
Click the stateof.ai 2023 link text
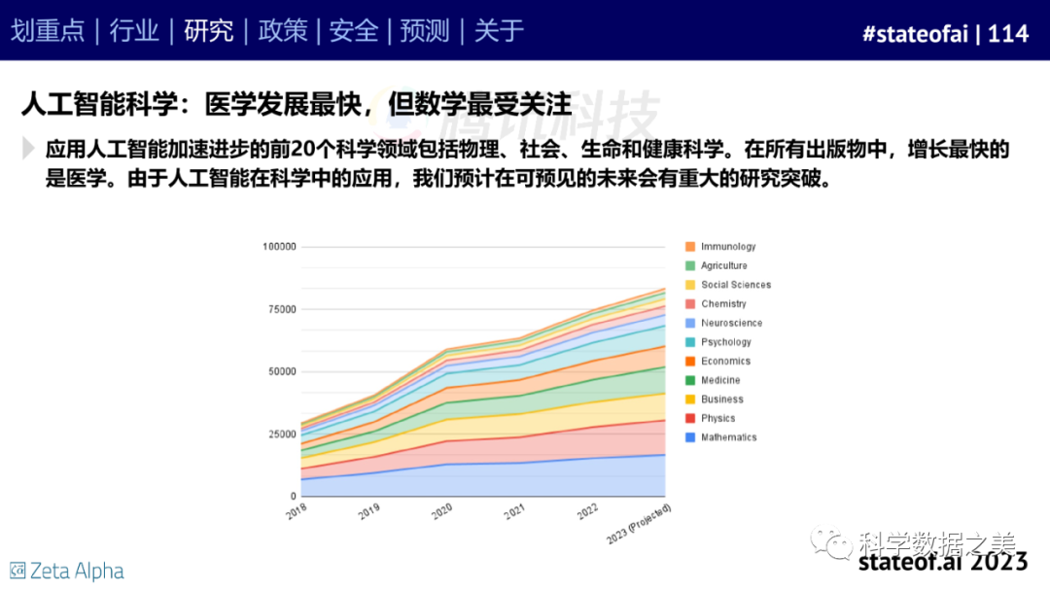tap(942, 562)
